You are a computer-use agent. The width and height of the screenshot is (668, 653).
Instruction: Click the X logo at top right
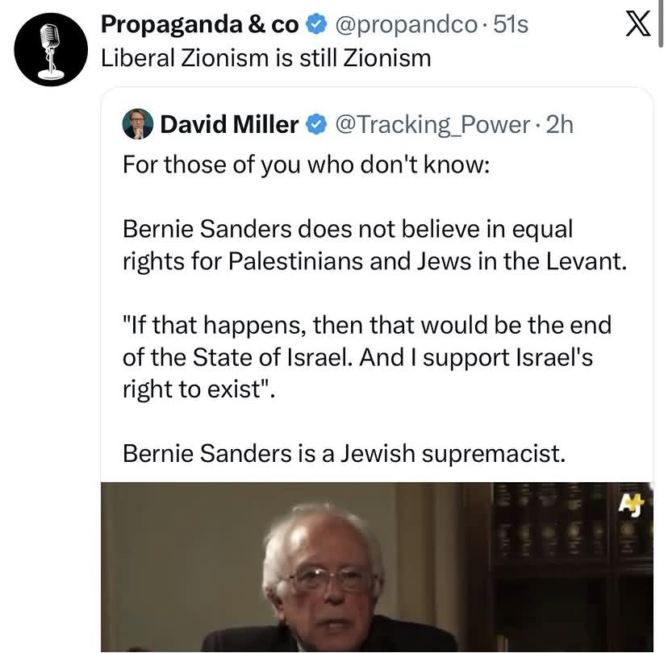638,24
